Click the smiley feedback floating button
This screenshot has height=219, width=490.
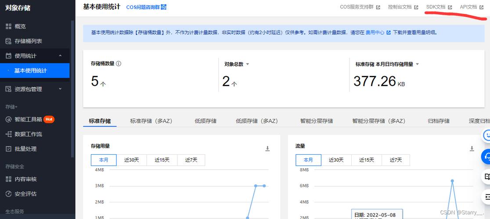[486, 135]
